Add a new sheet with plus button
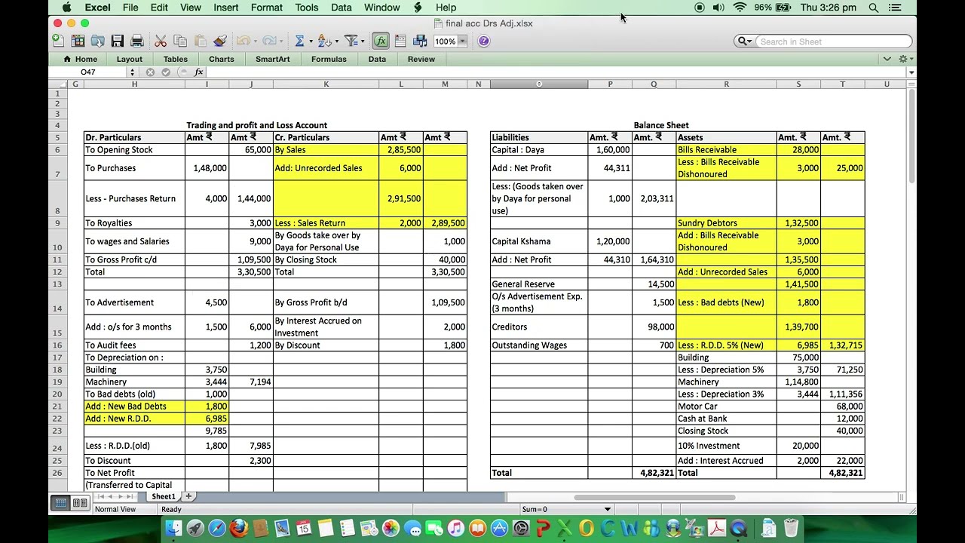This screenshot has height=543, width=965. [x=188, y=496]
